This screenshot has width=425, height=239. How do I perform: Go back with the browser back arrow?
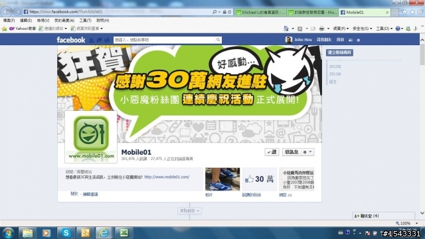coord(7,12)
